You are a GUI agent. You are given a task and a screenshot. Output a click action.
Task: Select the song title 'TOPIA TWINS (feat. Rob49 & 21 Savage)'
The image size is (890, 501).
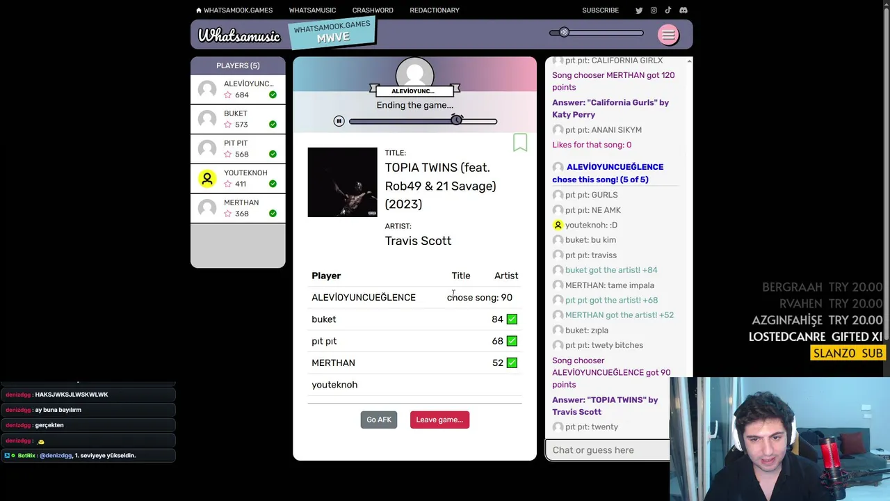point(441,177)
